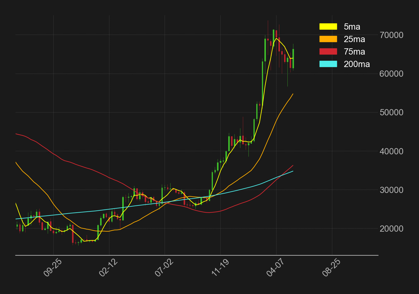Click the orange 25ma legend swatch
This screenshot has width=419, height=294.
[328, 39]
